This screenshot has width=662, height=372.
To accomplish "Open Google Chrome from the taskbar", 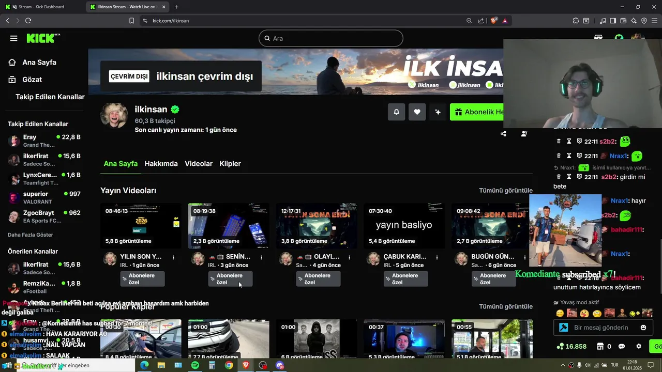I will 229,365.
